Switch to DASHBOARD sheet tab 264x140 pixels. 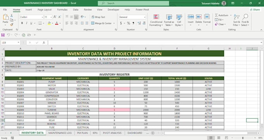tap(135, 133)
